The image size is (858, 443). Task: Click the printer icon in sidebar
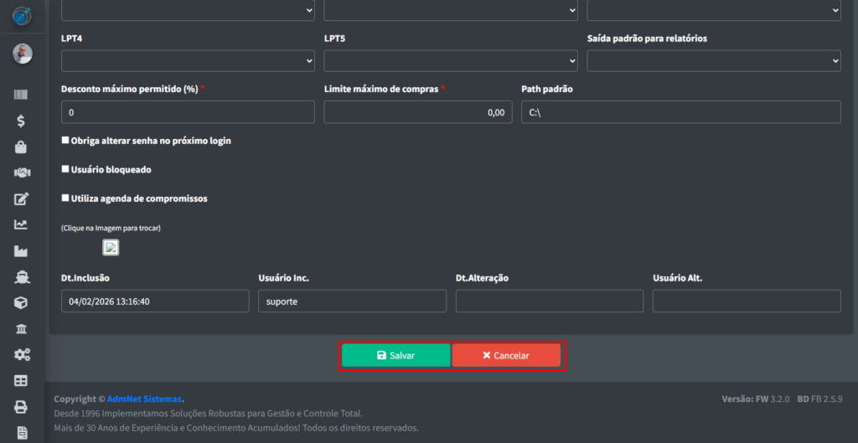pos(21,407)
